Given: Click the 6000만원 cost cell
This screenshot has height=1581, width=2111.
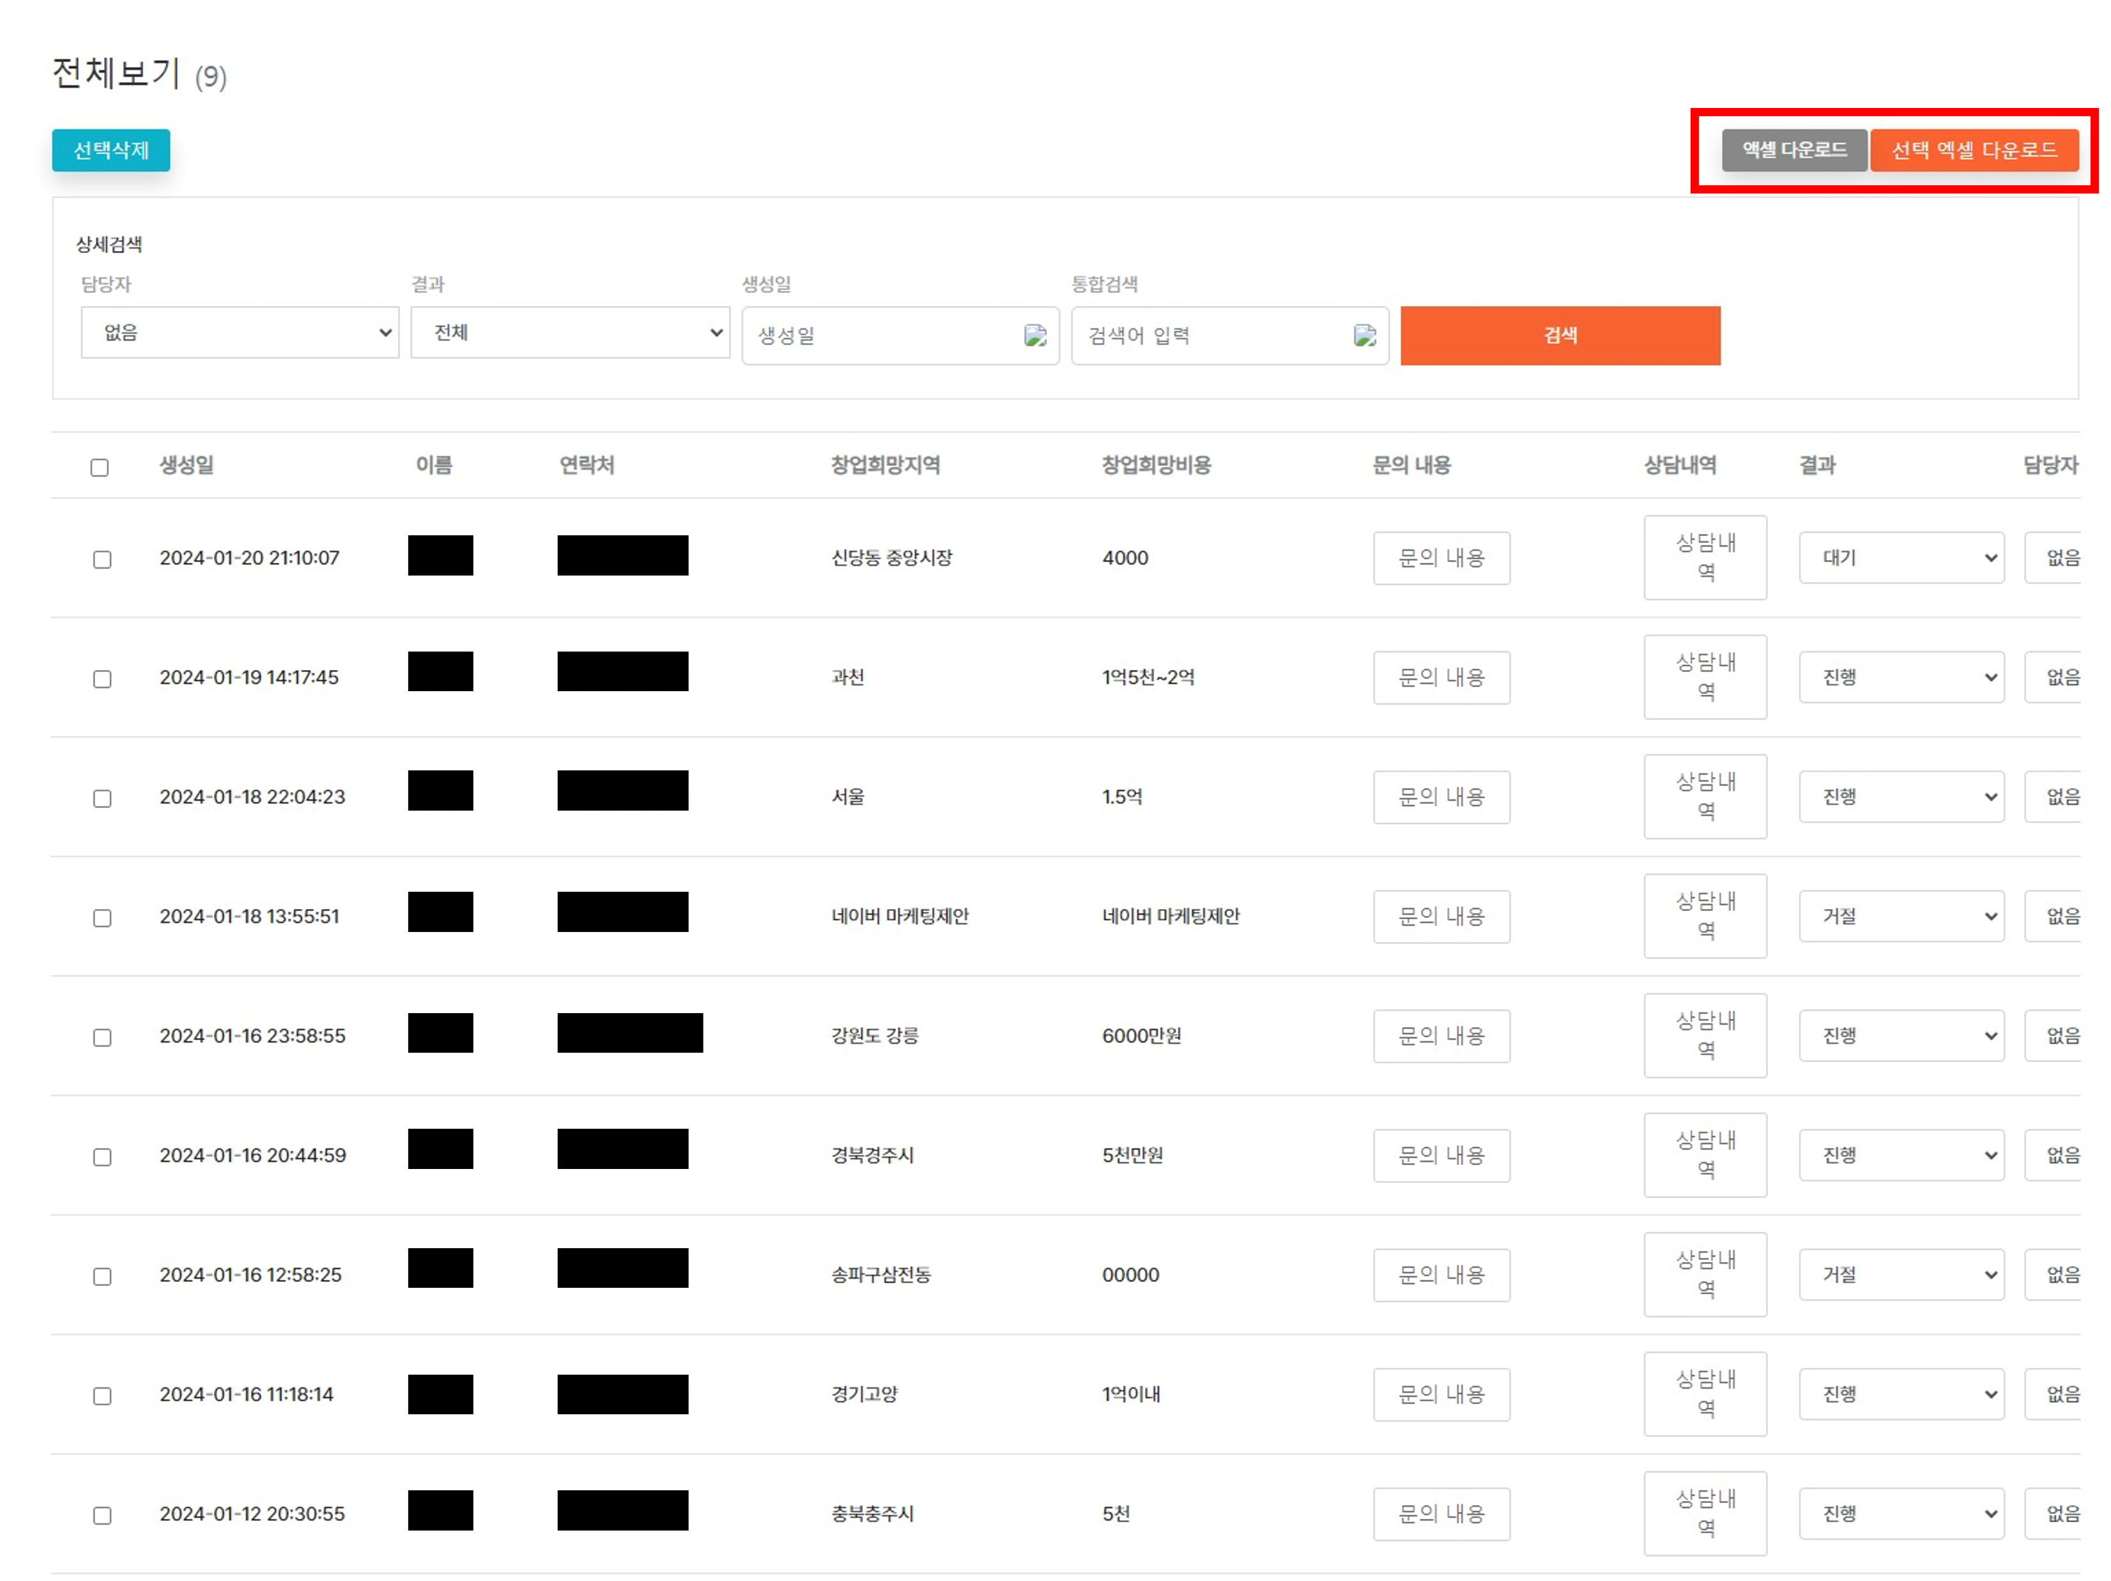Looking at the screenshot, I should pyautogui.click(x=1141, y=1035).
